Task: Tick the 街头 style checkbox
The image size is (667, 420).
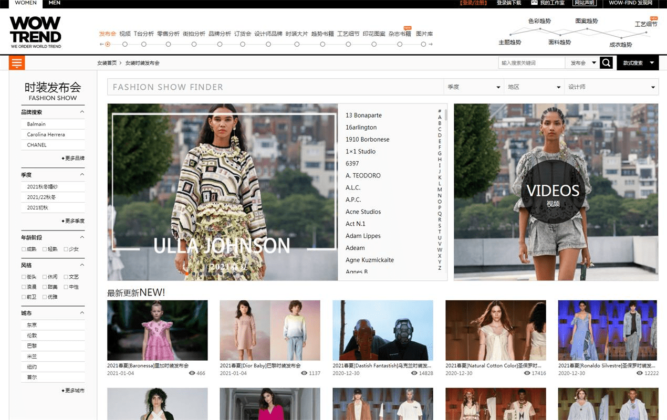Action: (24, 277)
